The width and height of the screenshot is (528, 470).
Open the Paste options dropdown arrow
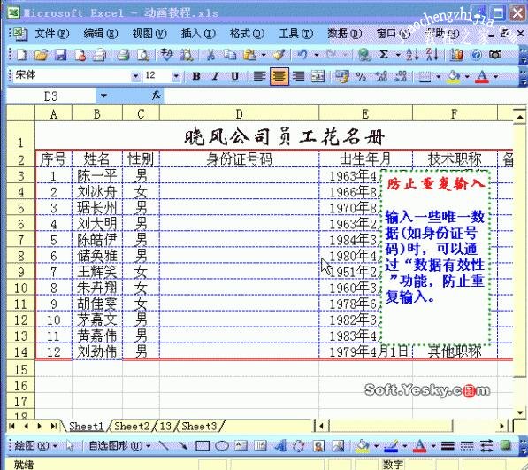[264, 55]
